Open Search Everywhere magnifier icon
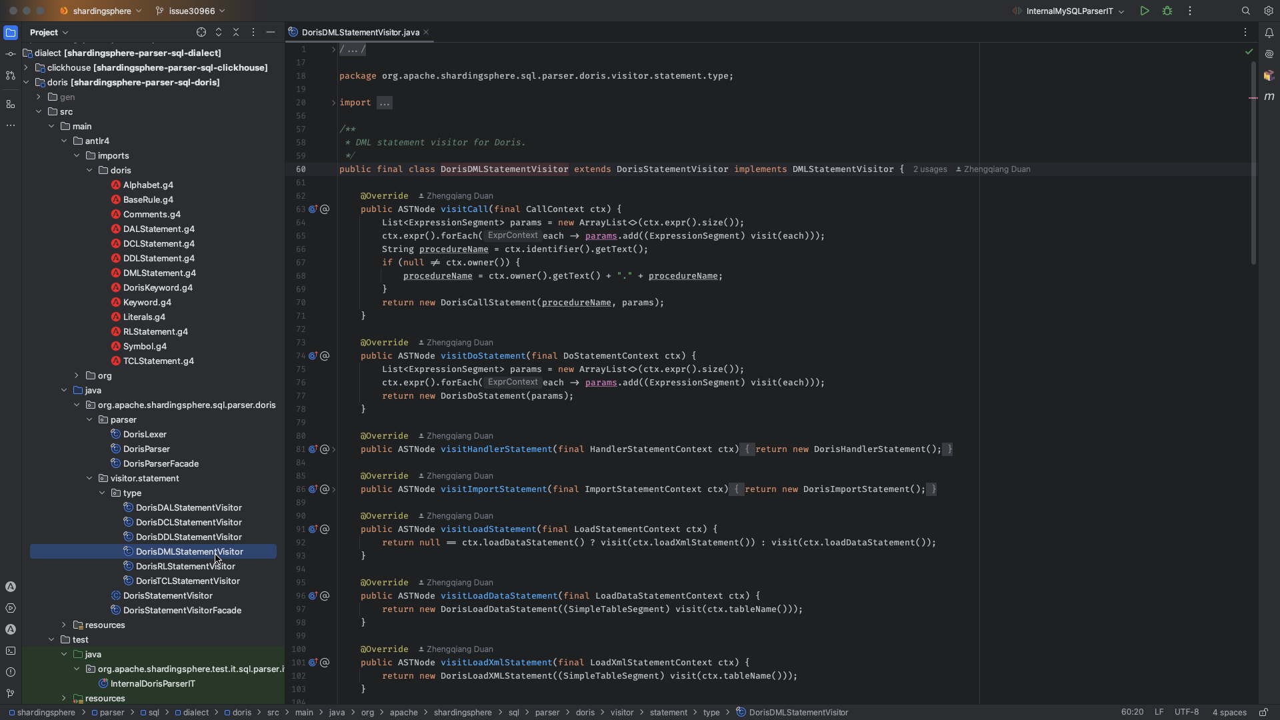The width and height of the screenshot is (1280, 720). (1245, 11)
